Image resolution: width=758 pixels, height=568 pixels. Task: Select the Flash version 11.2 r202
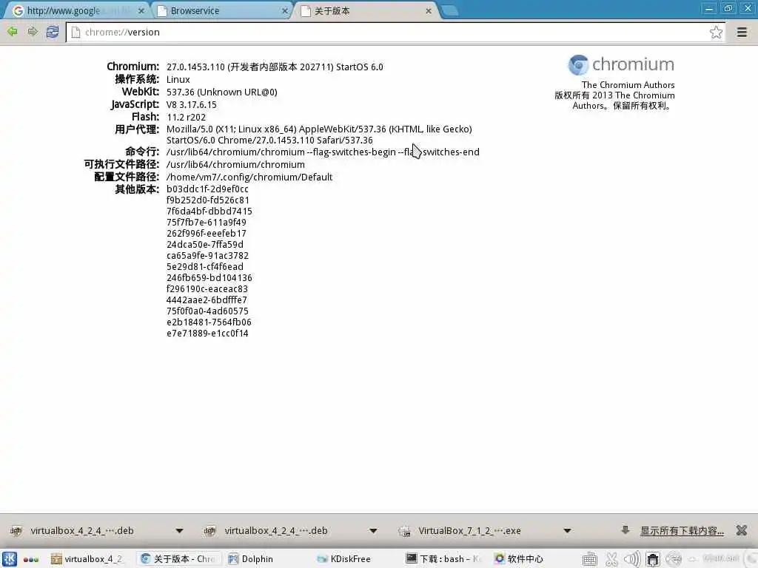(x=186, y=118)
